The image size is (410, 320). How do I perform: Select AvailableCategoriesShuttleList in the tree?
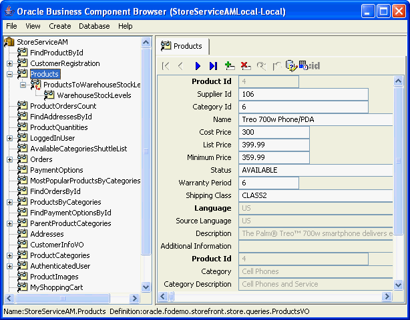pyautogui.click(x=78, y=149)
